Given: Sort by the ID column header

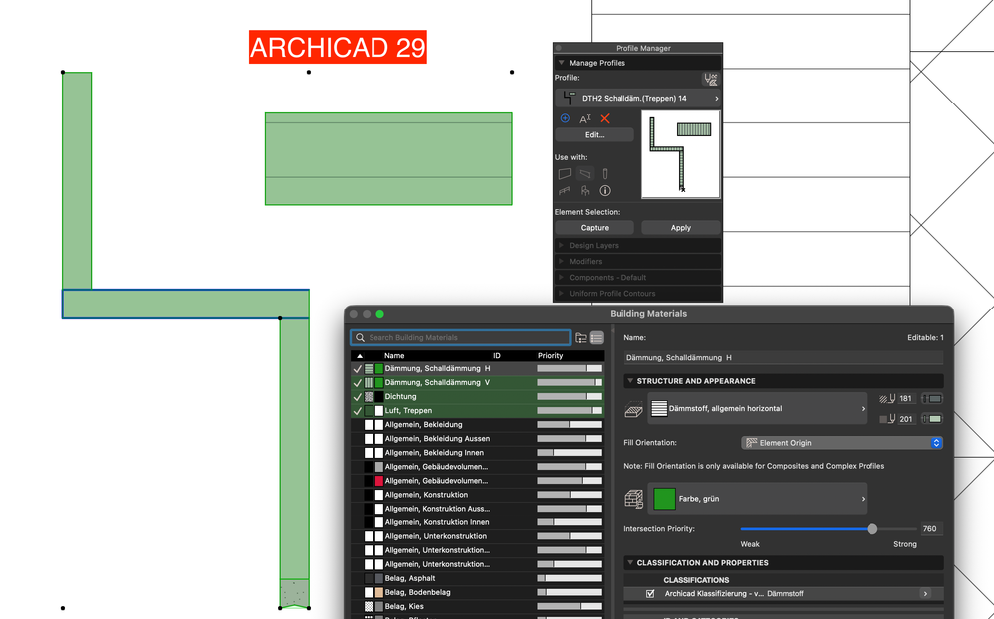Looking at the screenshot, I should [x=497, y=356].
